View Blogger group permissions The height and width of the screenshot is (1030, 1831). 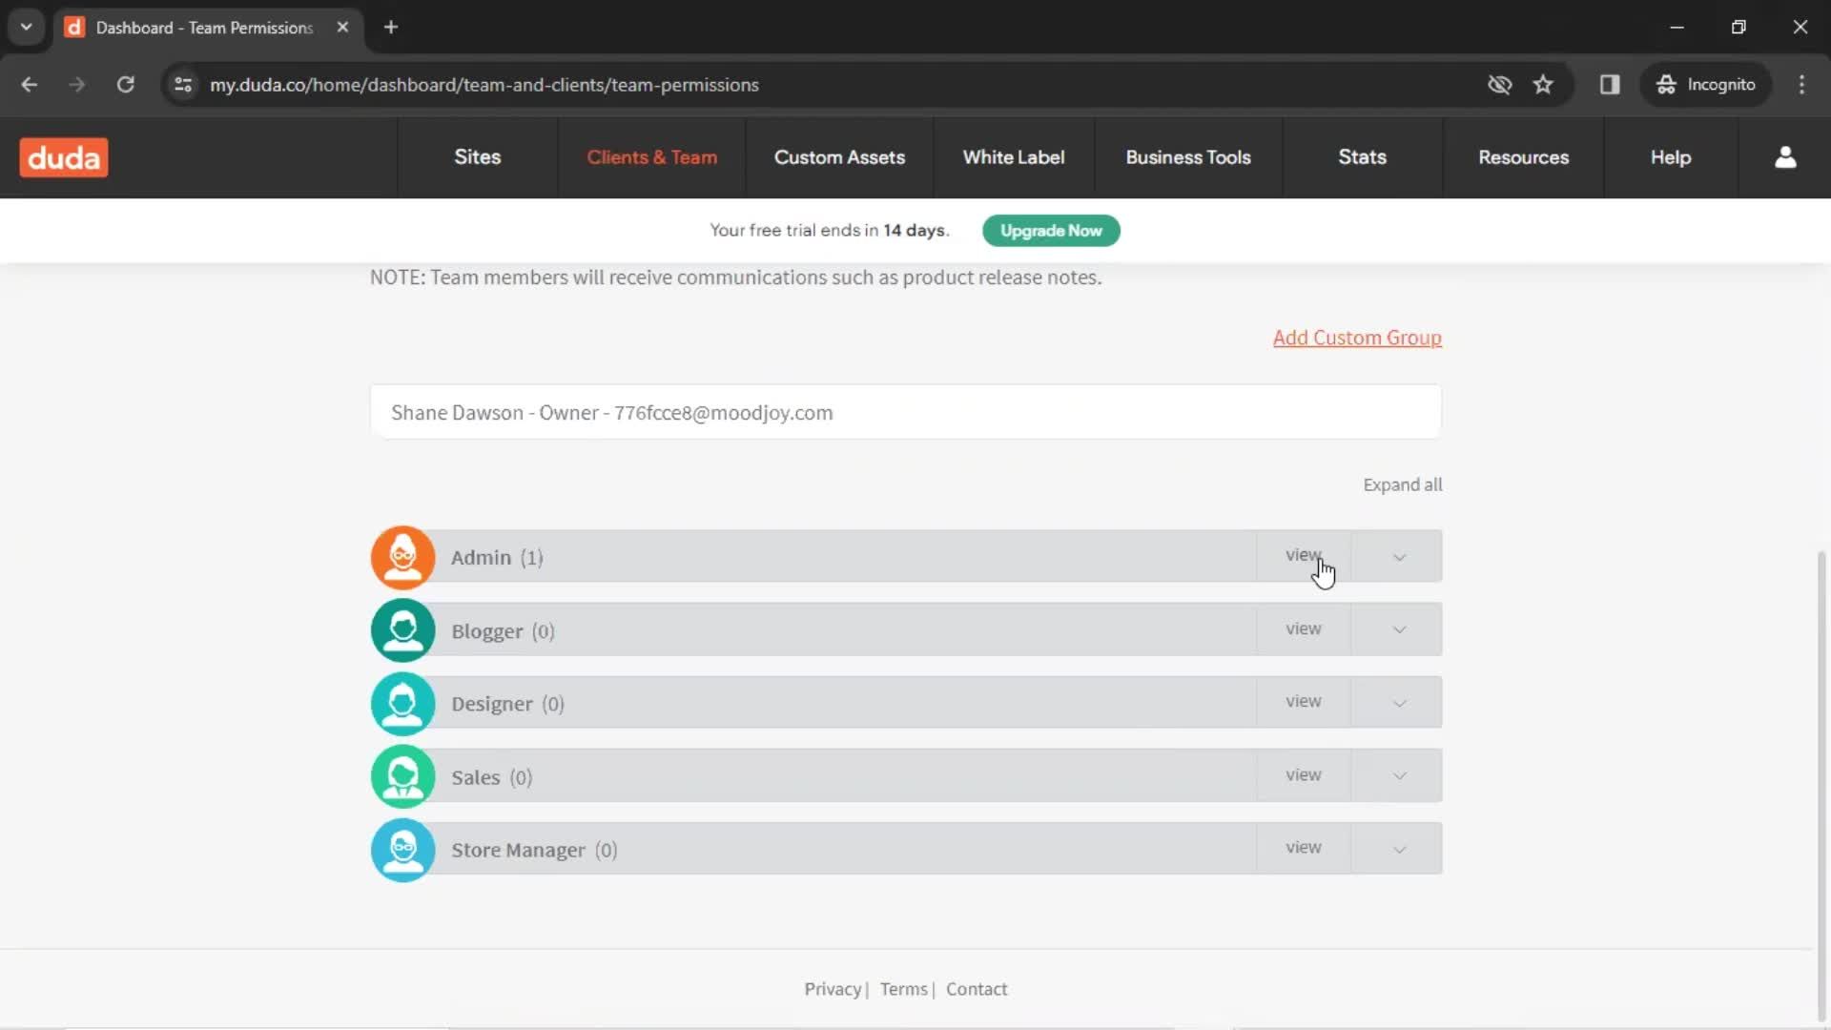(1304, 629)
